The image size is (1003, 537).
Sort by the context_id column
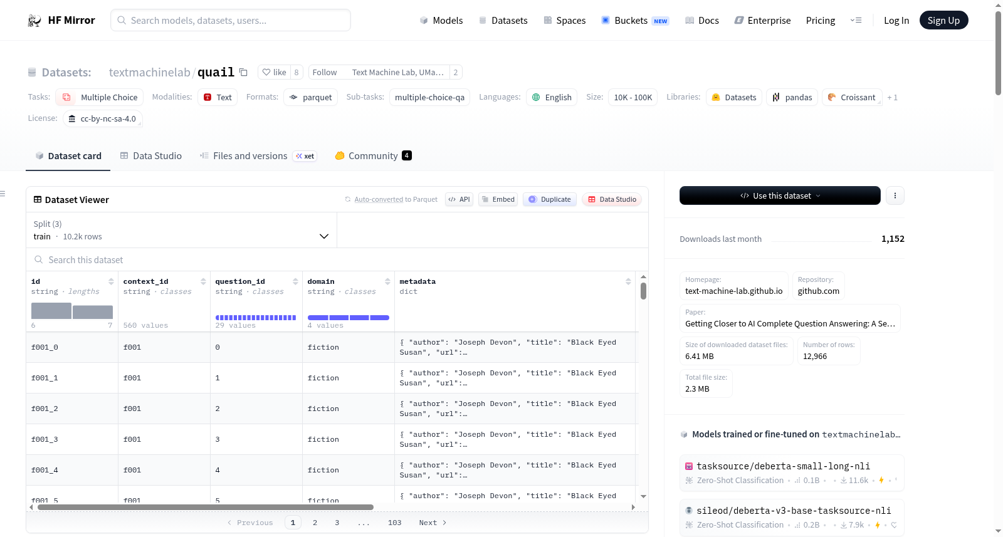(203, 282)
